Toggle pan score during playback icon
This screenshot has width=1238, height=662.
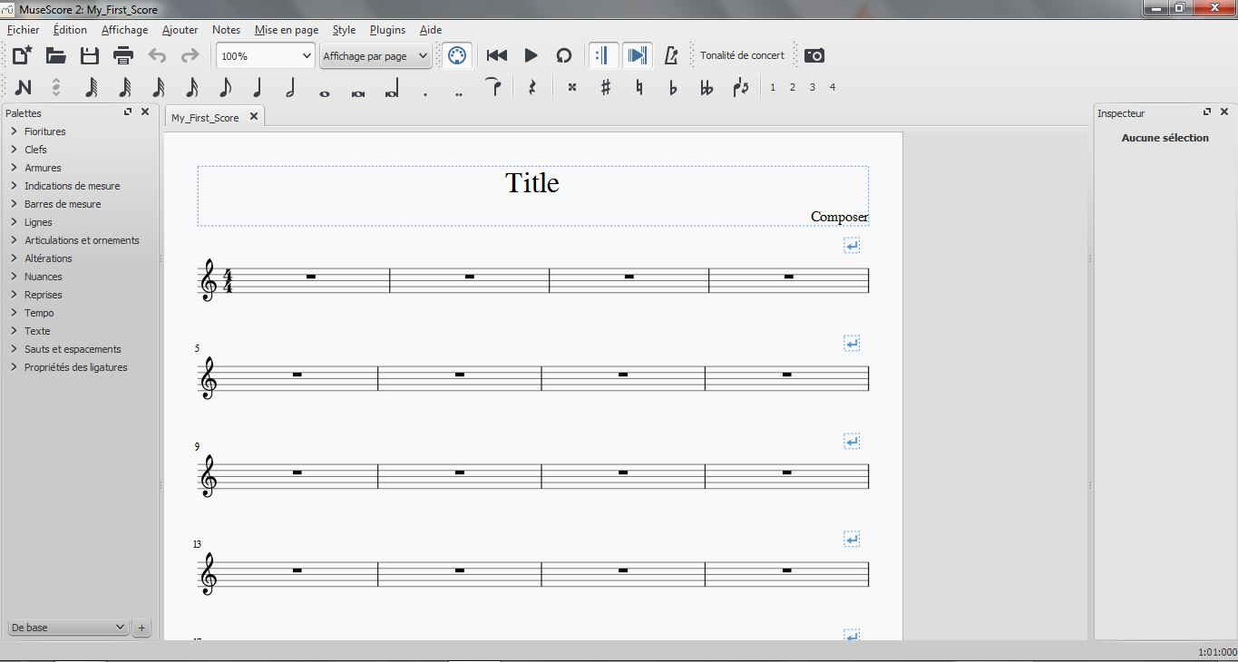(638, 55)
